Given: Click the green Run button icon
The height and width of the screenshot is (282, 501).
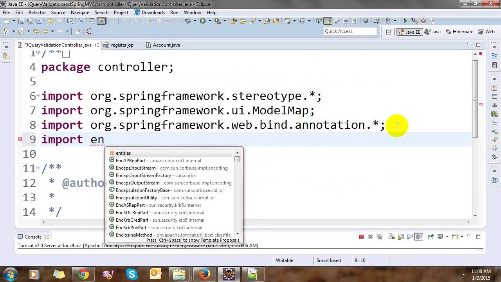Looking at the screenshot, I should pyautogui.click(x=203, y=21).
